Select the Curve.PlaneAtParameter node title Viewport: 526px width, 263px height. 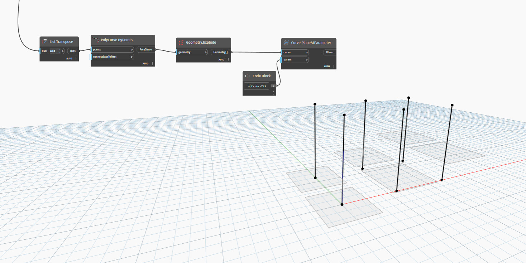311,43
